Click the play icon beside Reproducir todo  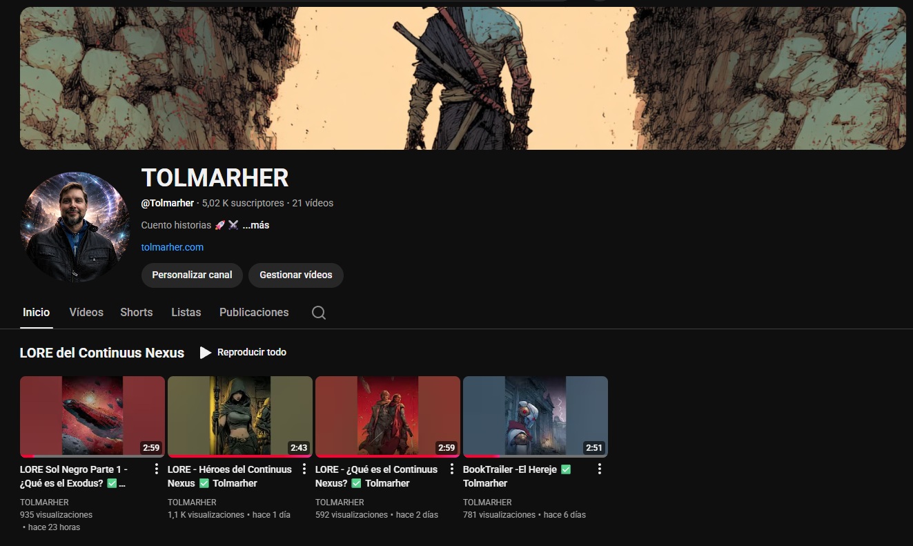pos(206,353)
